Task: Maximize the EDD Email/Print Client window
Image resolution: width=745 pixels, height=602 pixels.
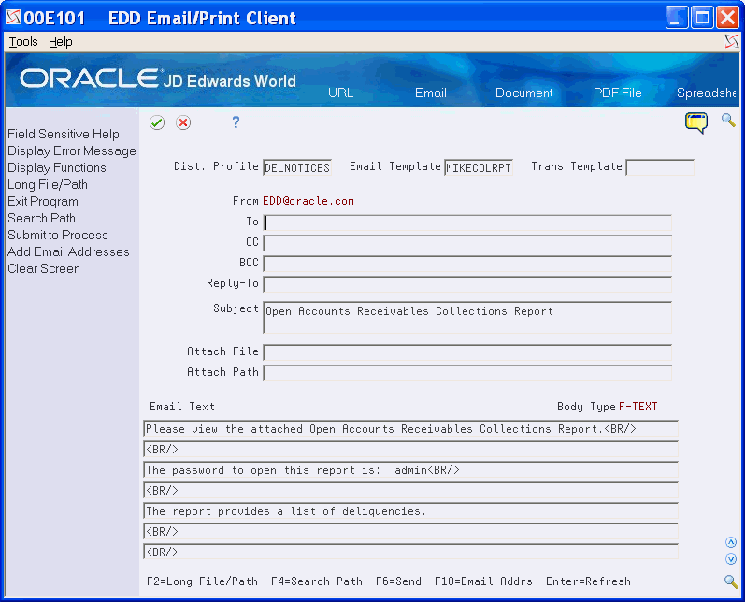Action: coord(702,18)
